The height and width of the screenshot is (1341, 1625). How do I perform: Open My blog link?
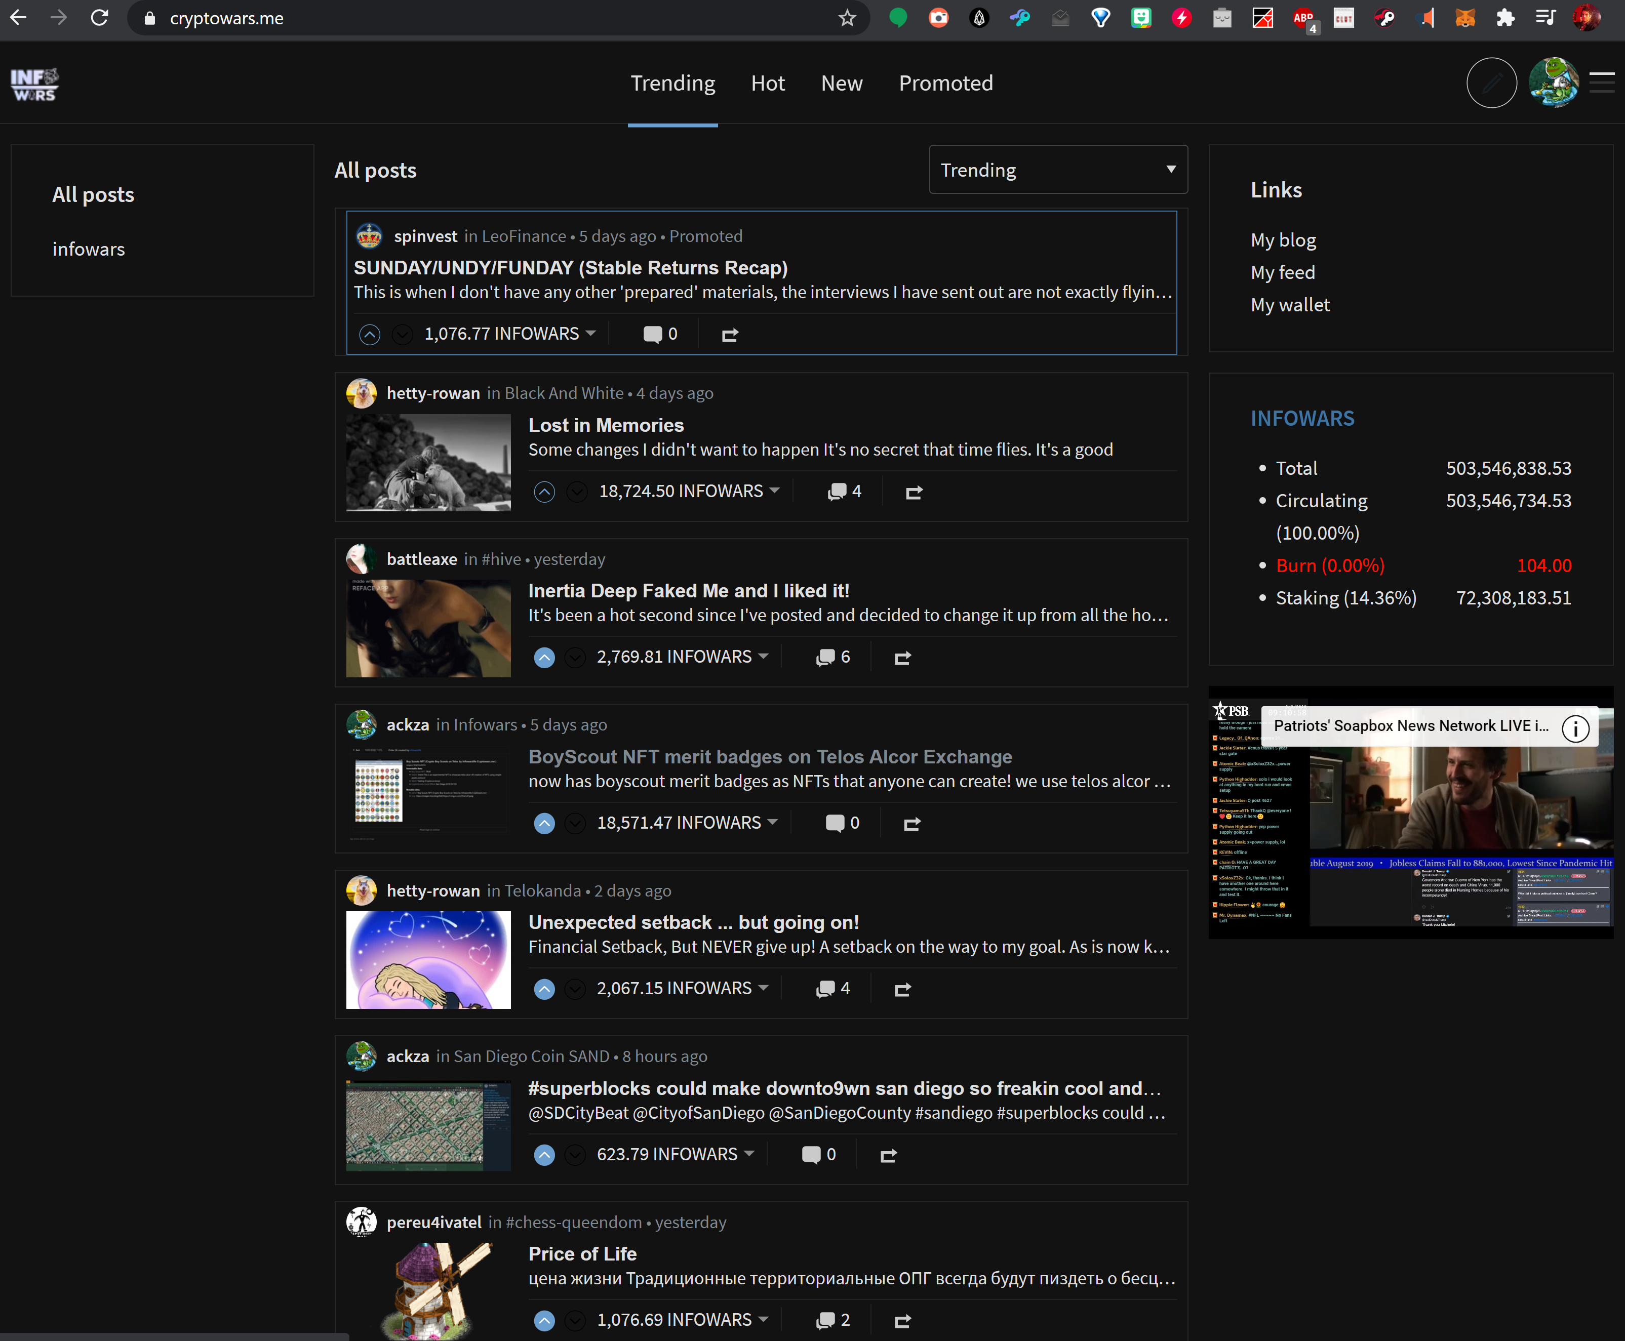[x=1284, y=240]
